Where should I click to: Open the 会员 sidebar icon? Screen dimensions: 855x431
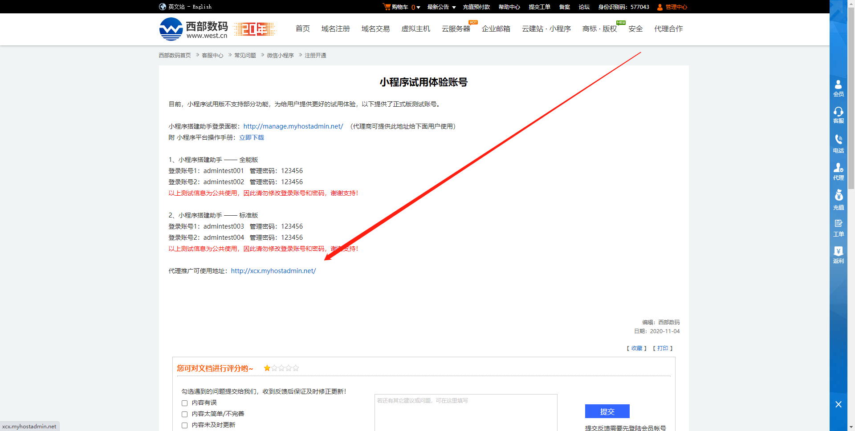point(838,88)
